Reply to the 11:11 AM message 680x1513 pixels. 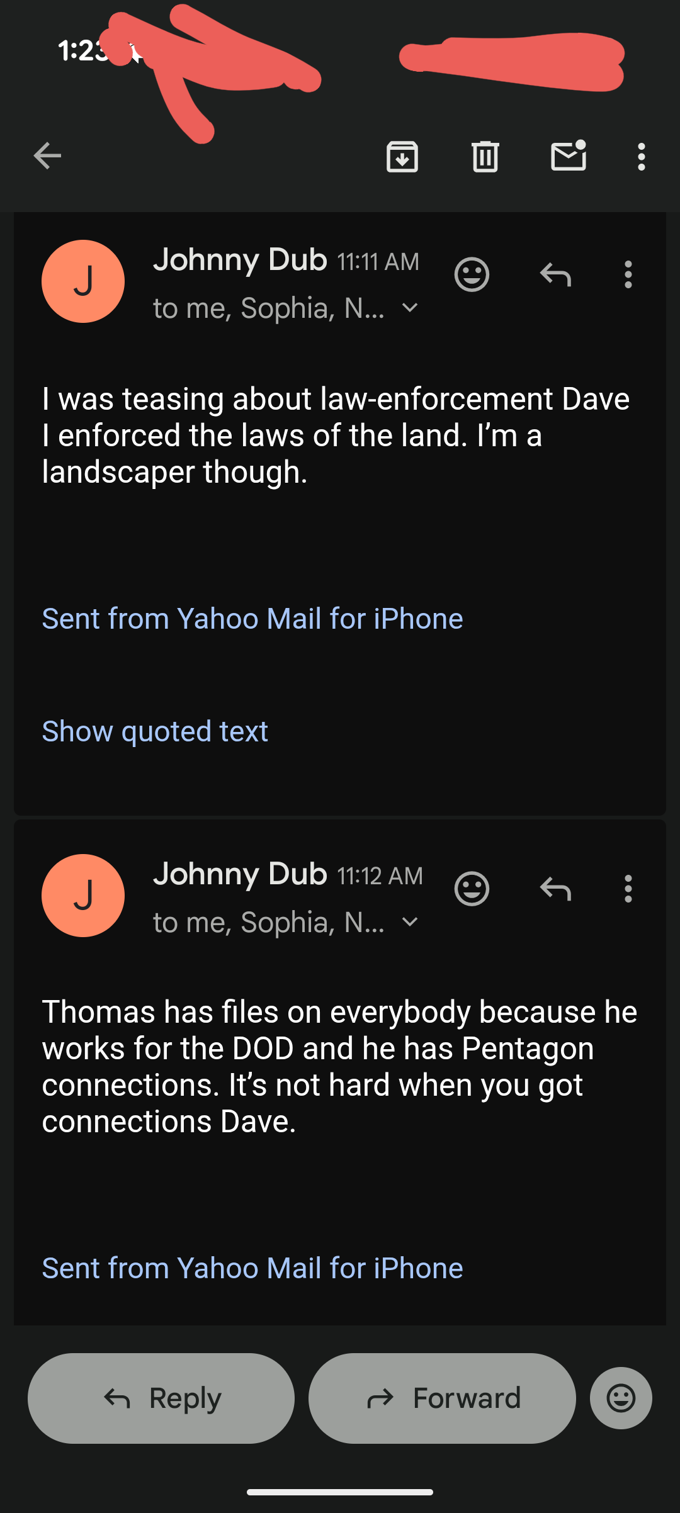[x=555, y=275]
